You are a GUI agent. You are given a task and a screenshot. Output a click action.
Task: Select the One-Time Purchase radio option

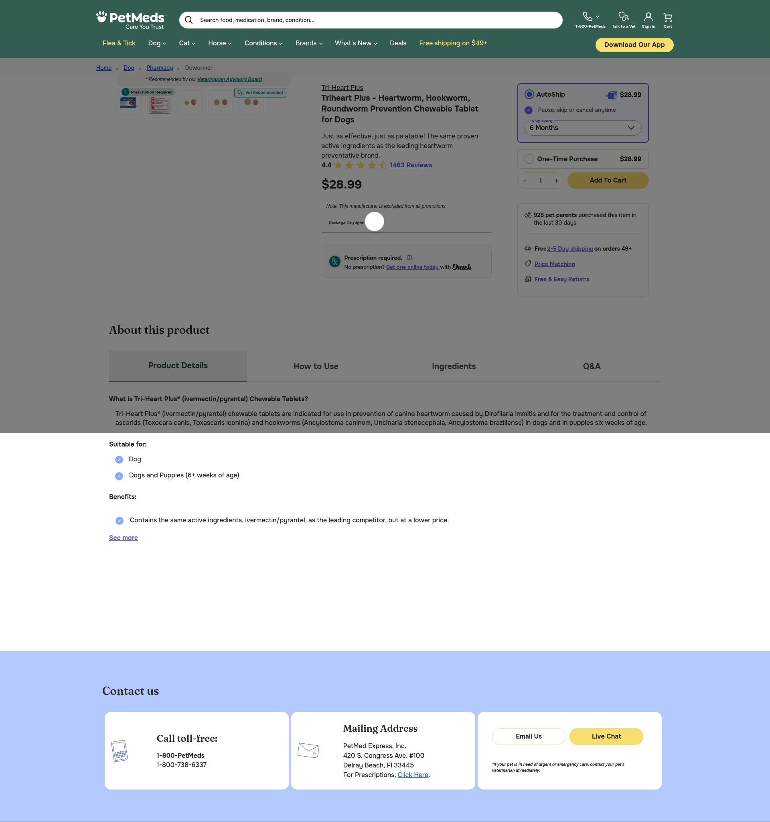click(529, 159)
